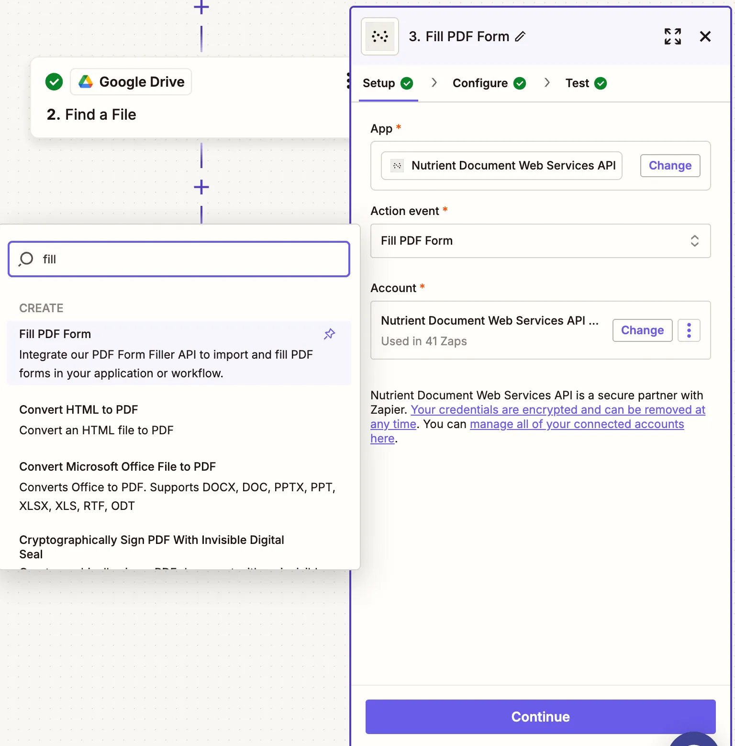Click the search input containing fill
The image size is (735, 746).
(179, 259)
